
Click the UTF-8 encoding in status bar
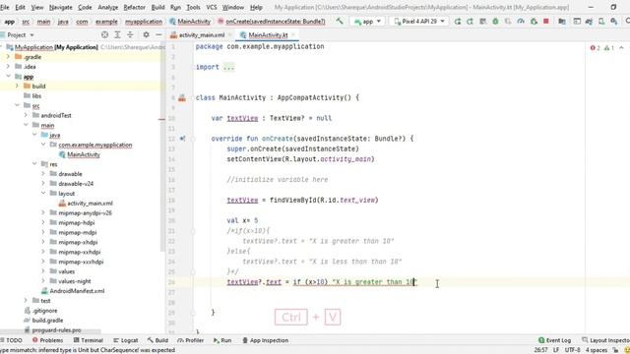click(573, 350)
